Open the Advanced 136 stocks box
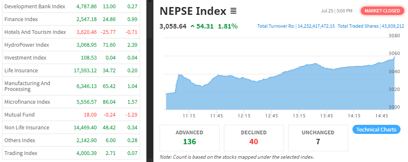The image size is (408, 162). (x=189, y=138)
